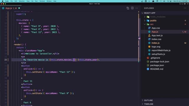The height and width of the screenshot is (106, 189).
Task: Open reportWebVitals.js in Explorer
Action: [161, 50]
